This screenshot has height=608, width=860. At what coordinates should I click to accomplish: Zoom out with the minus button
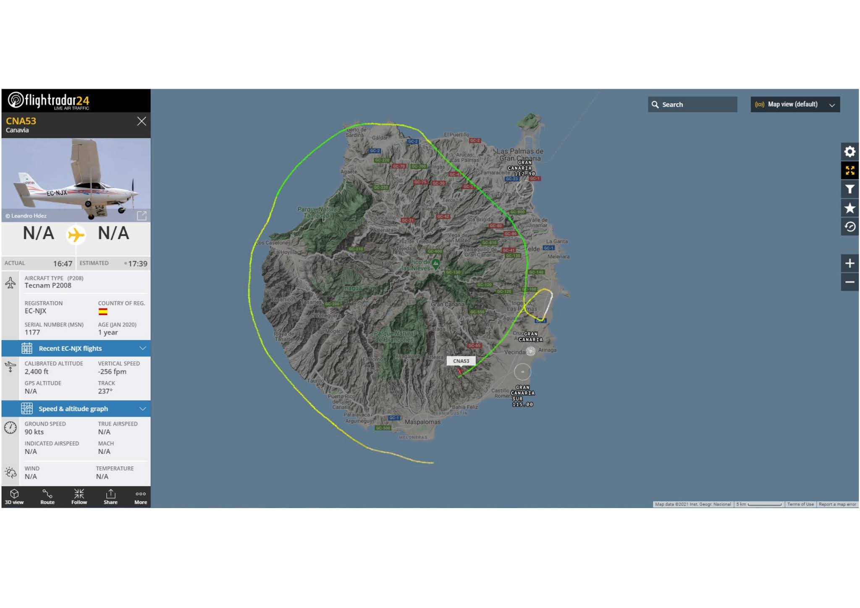click(850, 282)
